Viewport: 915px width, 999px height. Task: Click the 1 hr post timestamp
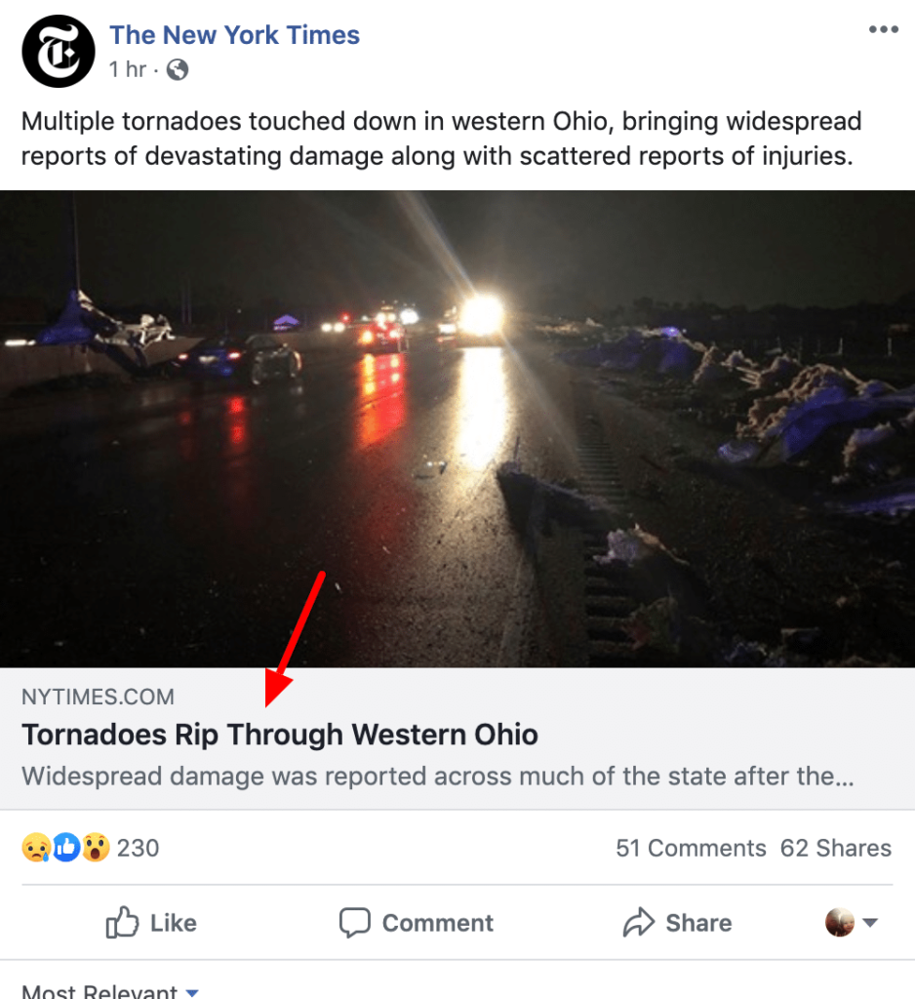pos(127,69)
